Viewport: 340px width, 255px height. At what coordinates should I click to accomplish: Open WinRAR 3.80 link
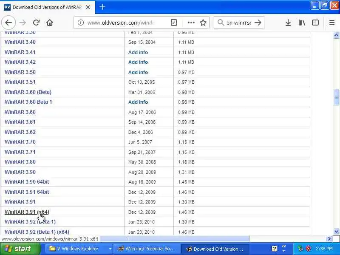pyautogui.click(x=20, y=162)
